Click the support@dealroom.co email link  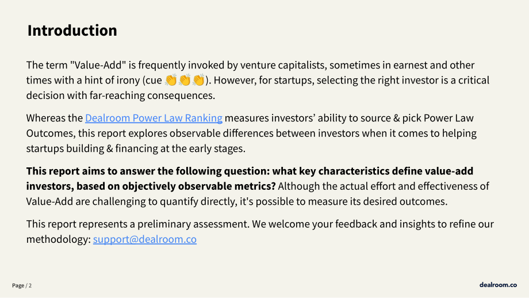[x=145, y=239]
